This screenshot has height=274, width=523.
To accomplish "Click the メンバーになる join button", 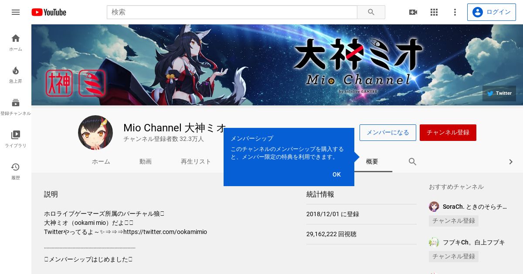I will tap(388, 133).
